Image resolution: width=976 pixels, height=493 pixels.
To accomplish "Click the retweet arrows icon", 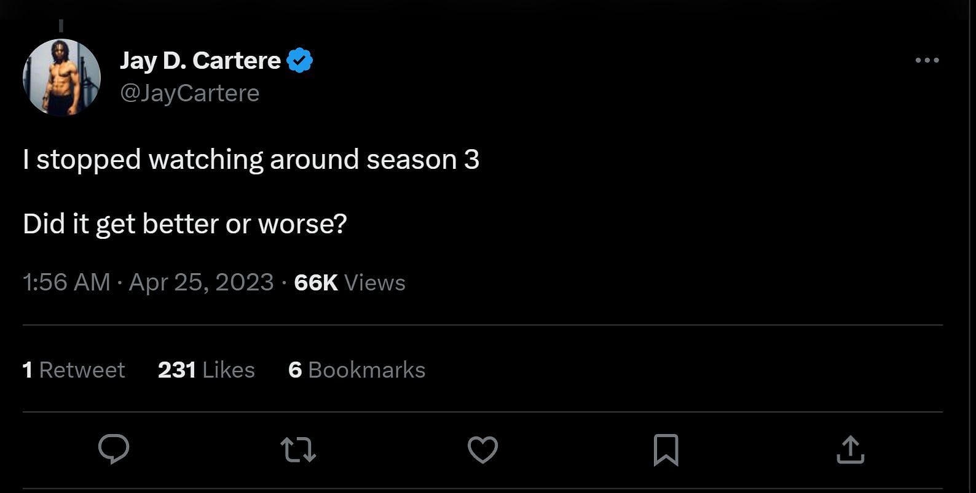I will (x=298, y=449).
